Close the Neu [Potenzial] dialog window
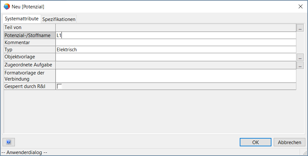Screen dimensions: 308x156 click(x=300, y=6)
